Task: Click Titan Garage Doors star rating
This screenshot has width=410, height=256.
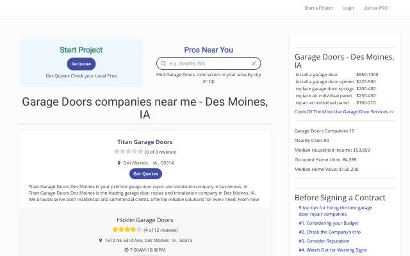Action: click(x=128, y=152)
